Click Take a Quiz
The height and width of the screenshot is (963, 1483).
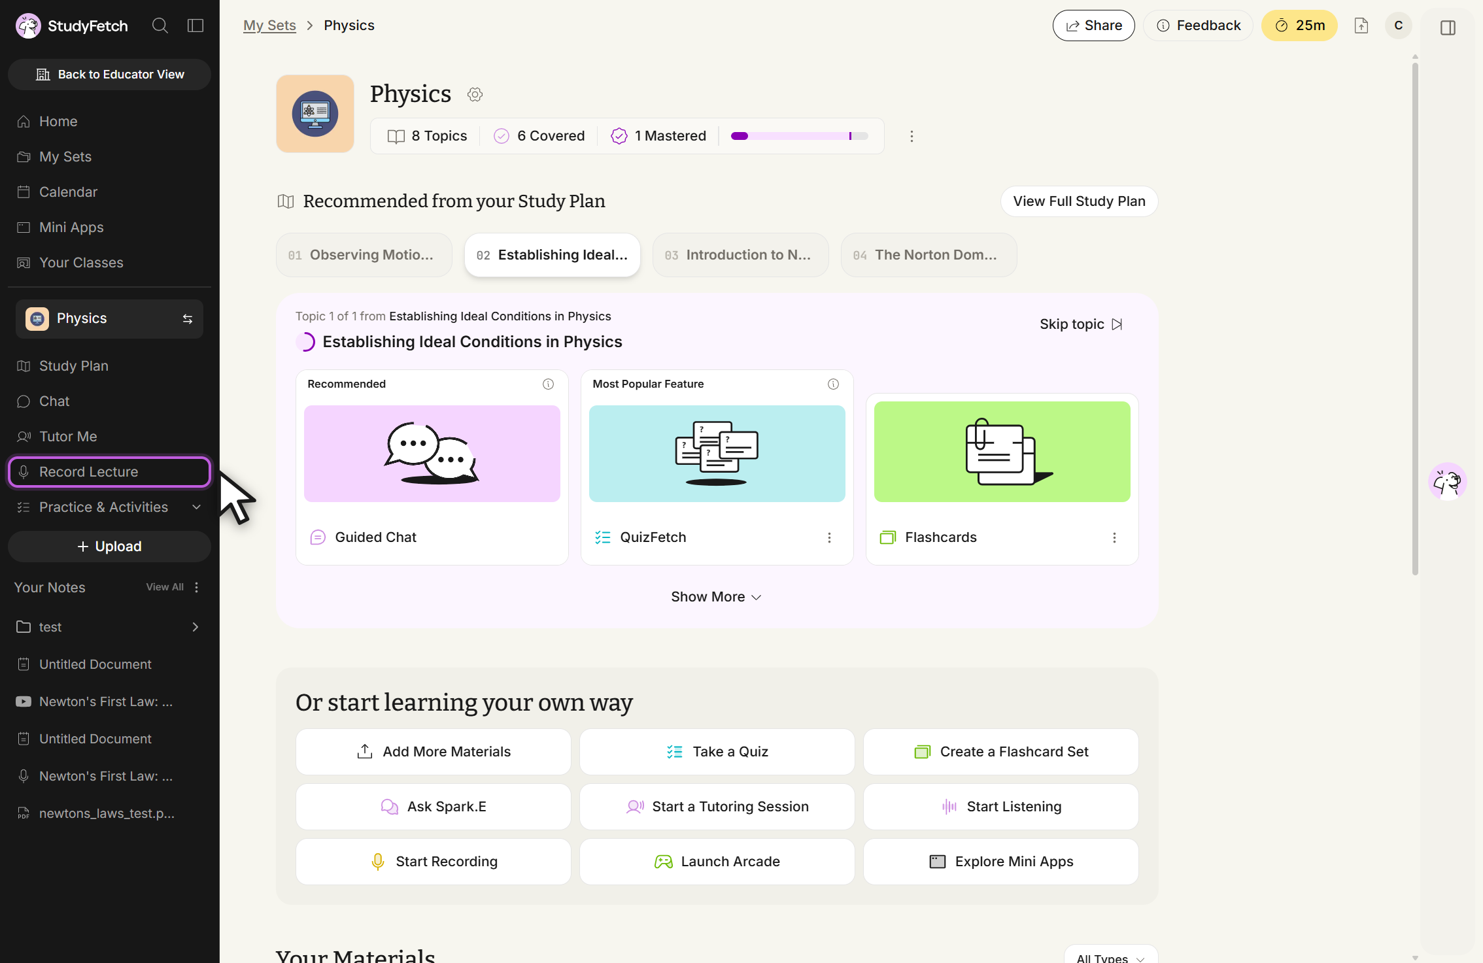[717, 752]
